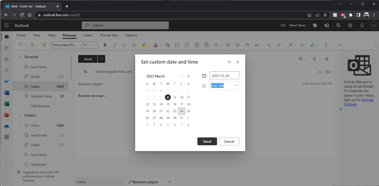The height and width of the screenshot is (186, 379).
Task: Open the Send options dropdown arrow
Action: (x=101, y=59)
